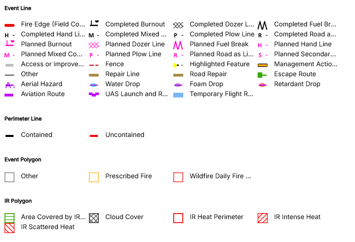Click the Planned Fuel Break zigzag icon
Screen dimensions: 355x242
[x=178, y=44]
